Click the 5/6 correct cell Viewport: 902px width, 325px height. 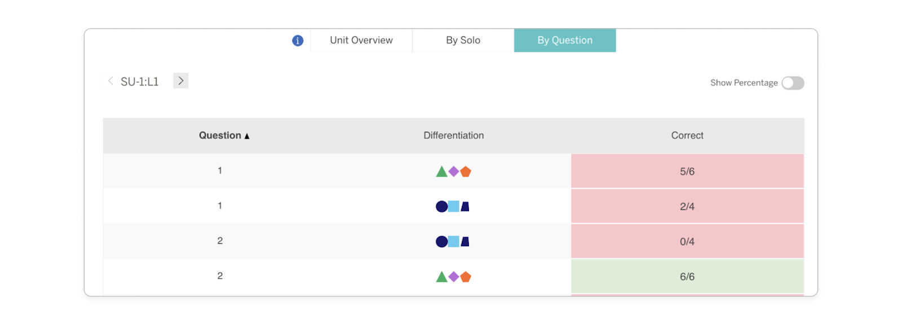[x=687, y=171]
